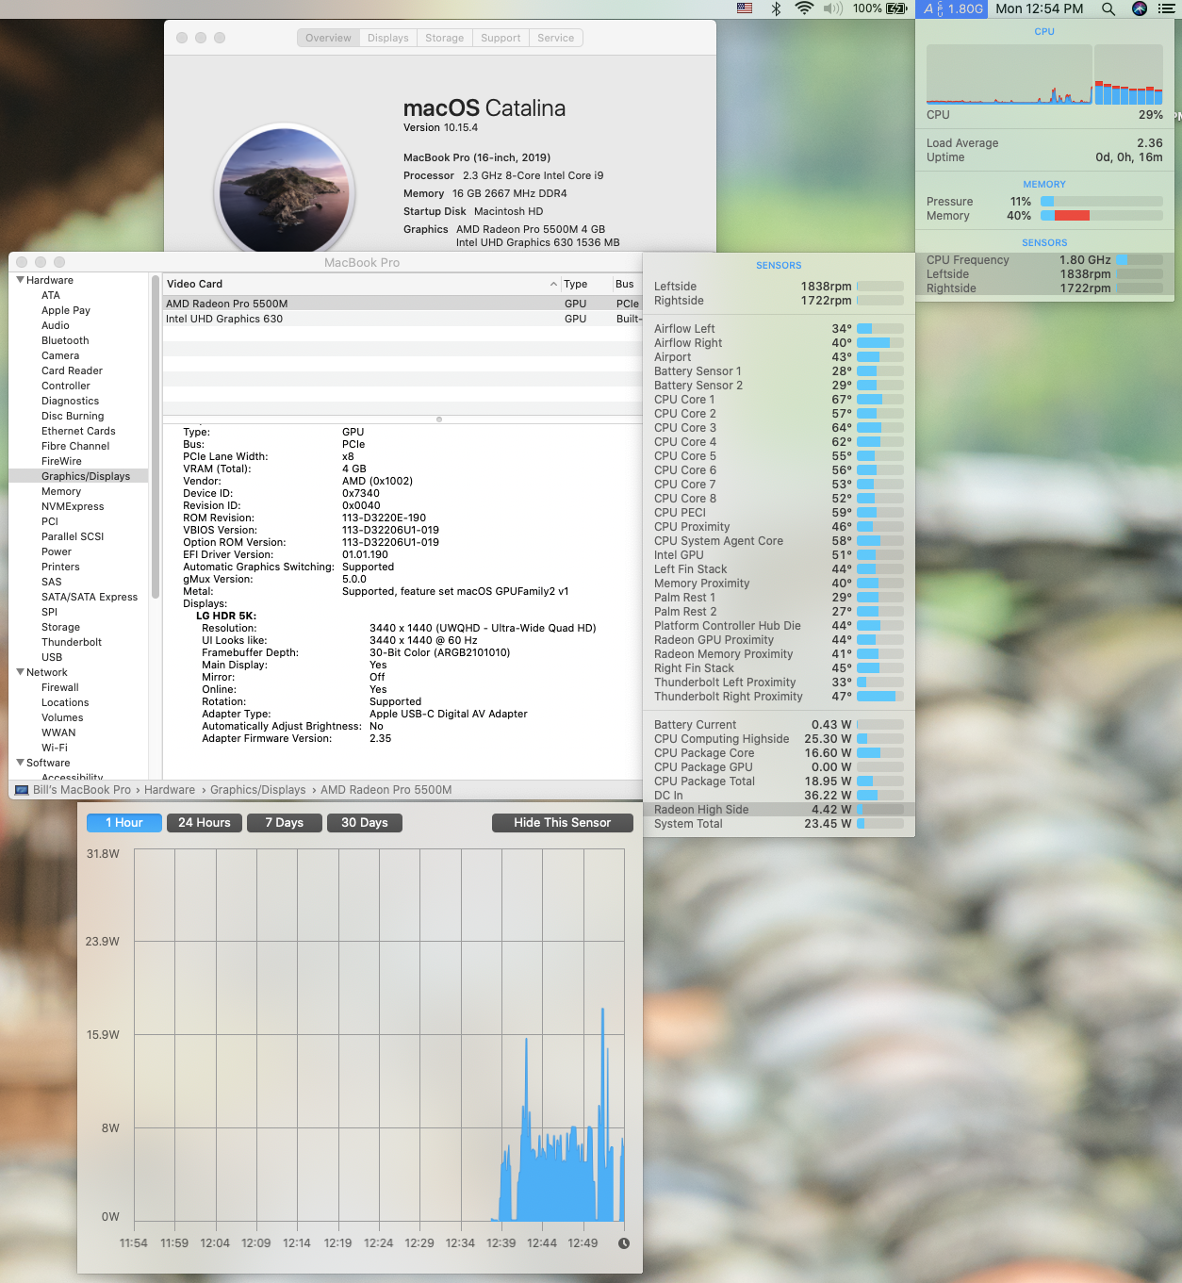Image resolution: width=1182 pixels, height=1283 pixels.
Task: Select Graphics/Displays in sidebar
Action: [x=79, y=476]
